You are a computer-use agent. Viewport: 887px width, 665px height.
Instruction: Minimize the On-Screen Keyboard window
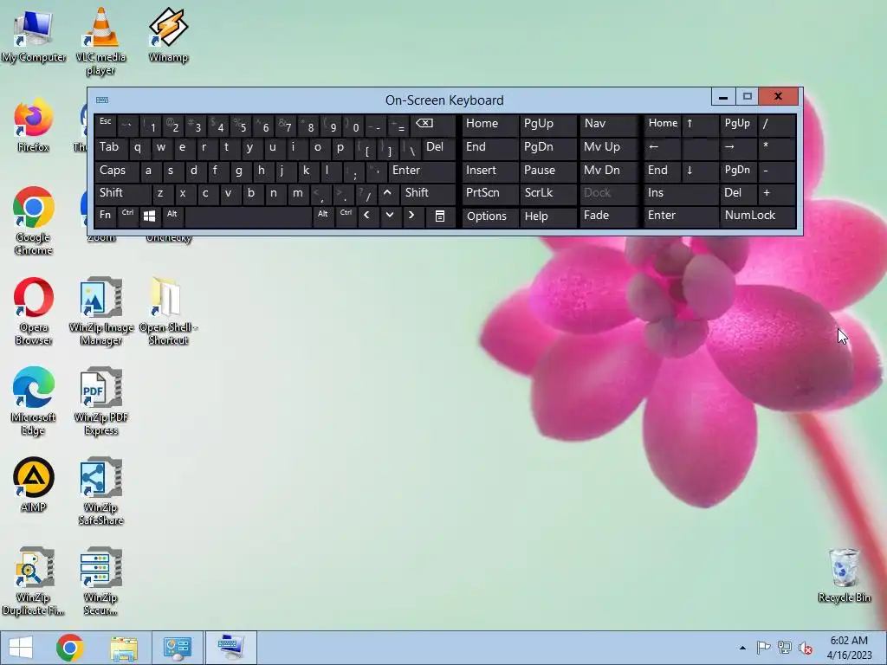tap(723, 97)
